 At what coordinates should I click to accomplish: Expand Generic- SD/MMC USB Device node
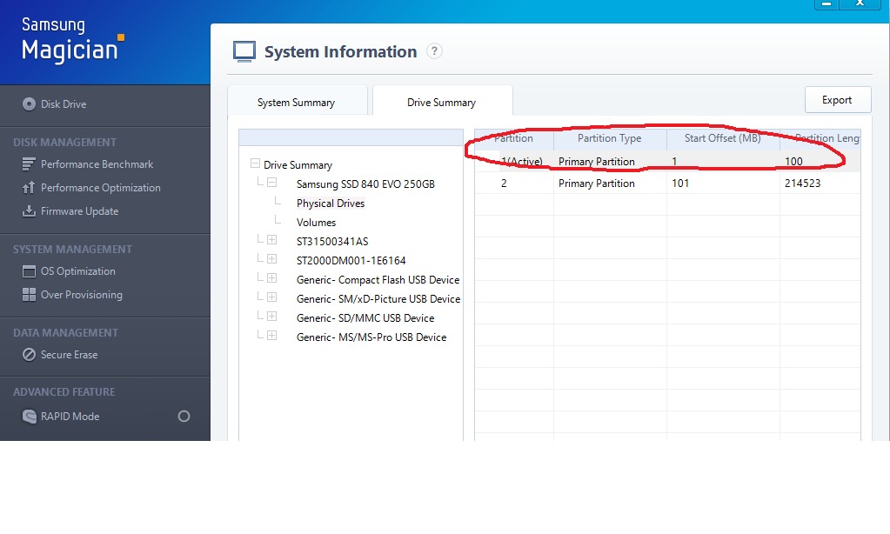[272, 316]
